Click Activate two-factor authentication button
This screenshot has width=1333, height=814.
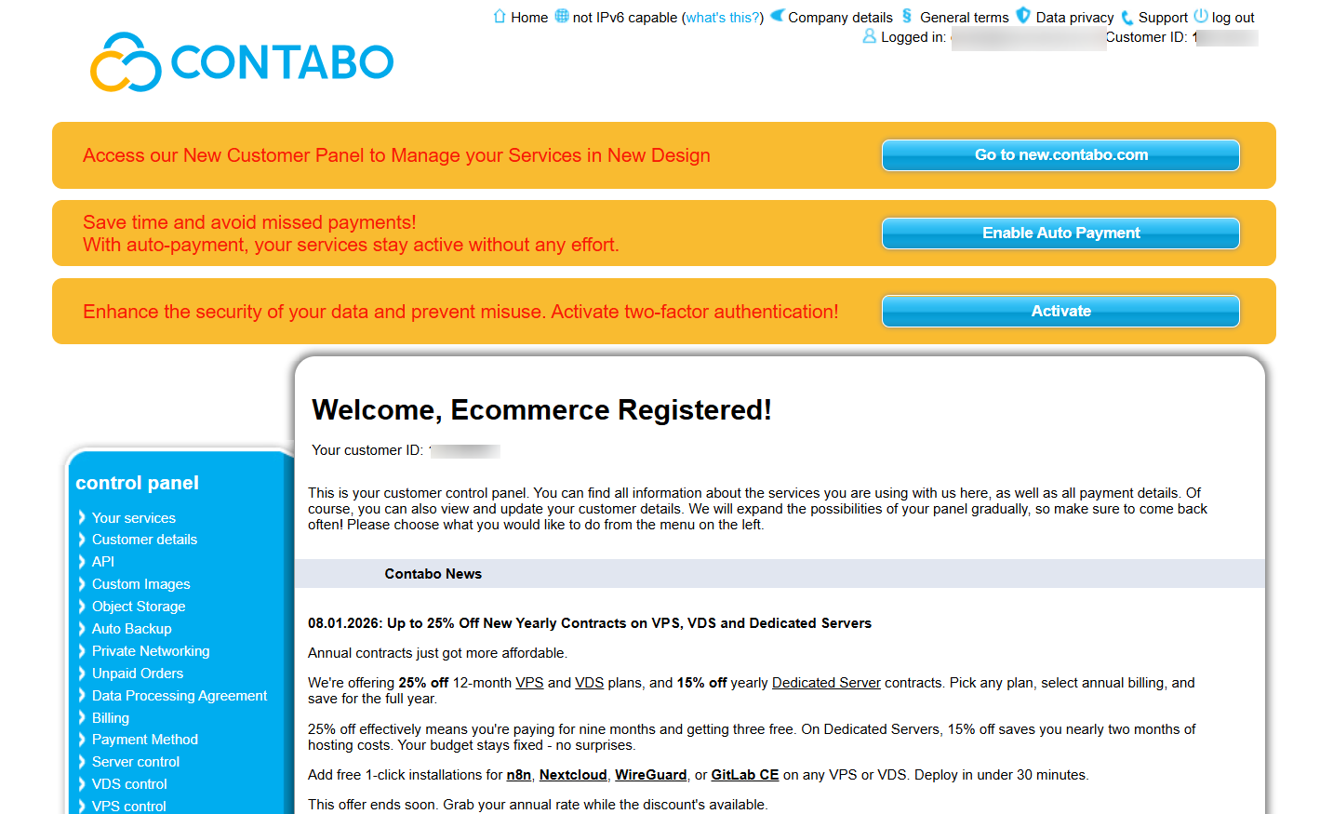[1060, 312]
